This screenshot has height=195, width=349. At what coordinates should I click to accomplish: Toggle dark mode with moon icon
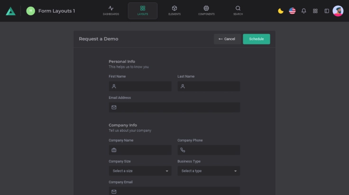click(281, 11)
